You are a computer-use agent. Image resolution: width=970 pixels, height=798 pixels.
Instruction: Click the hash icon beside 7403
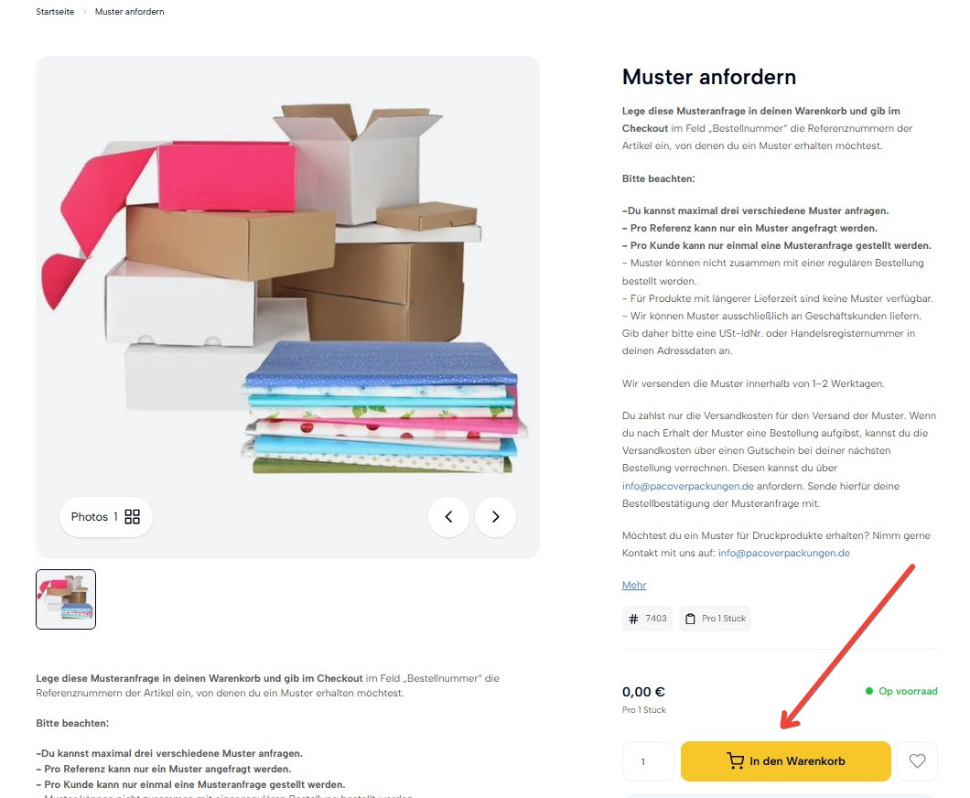tap(633, 619)
